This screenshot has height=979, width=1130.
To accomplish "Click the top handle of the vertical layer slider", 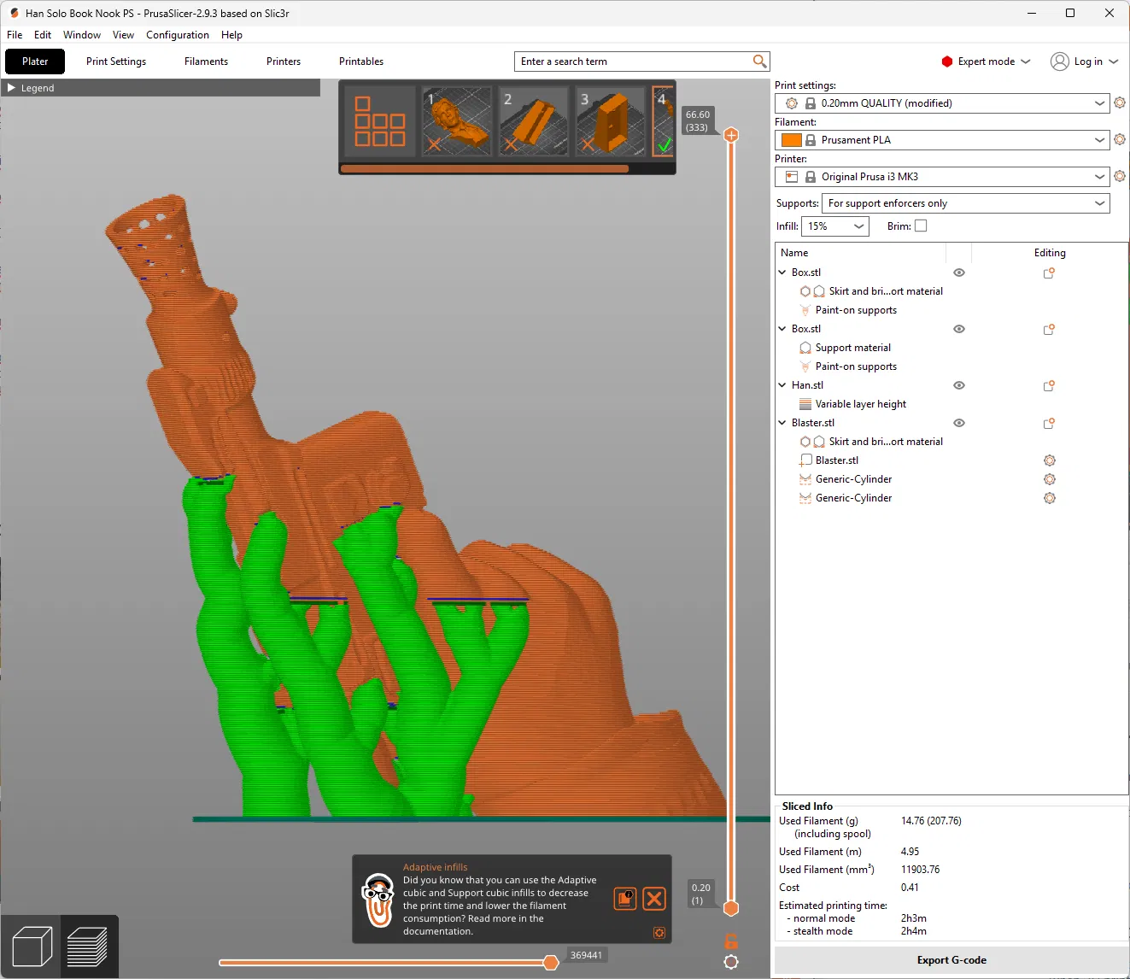I will [731, 135].
